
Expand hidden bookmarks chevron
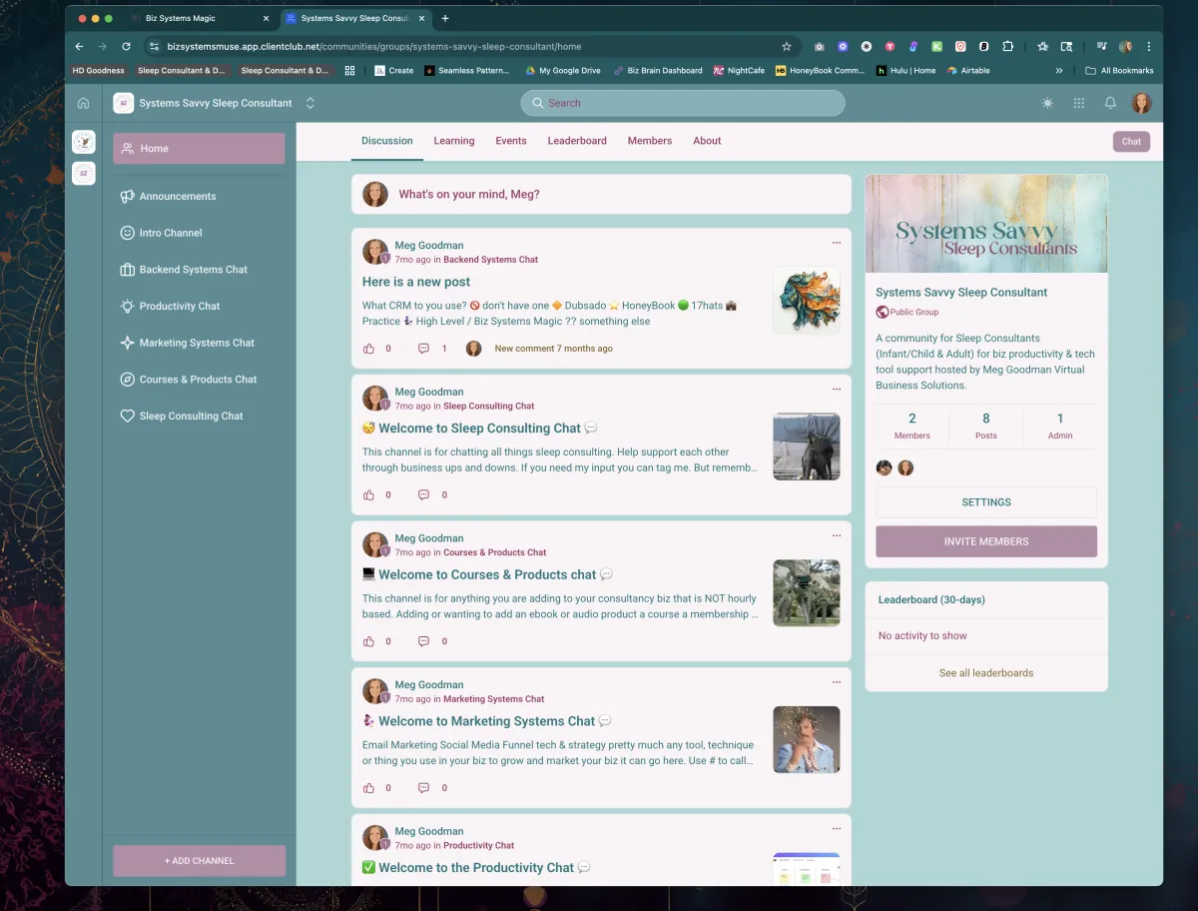coord(1059,71)
